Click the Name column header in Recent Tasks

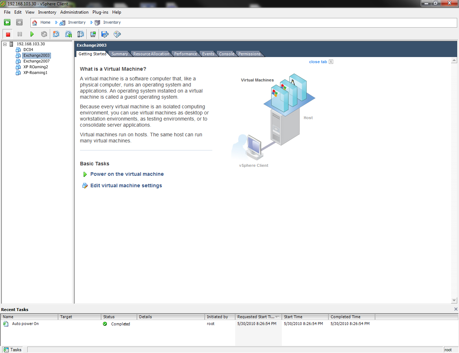click(29, 317)
